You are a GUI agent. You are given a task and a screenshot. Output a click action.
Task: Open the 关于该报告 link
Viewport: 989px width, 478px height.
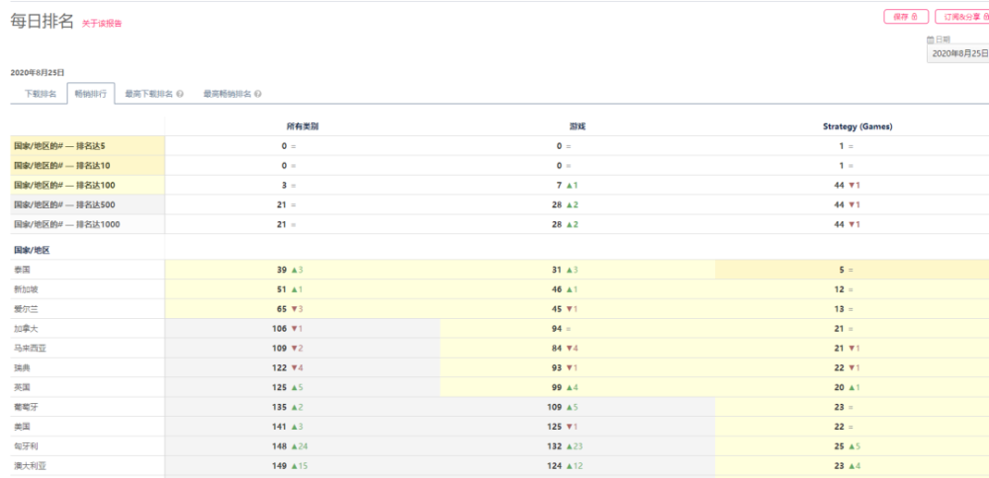pyautogui.click(x=102, y=24)
